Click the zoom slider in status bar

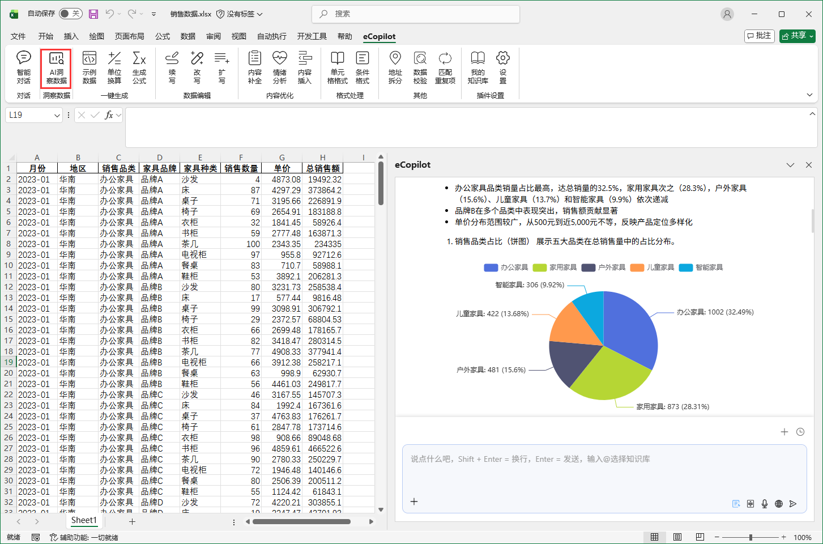[750, 537]
